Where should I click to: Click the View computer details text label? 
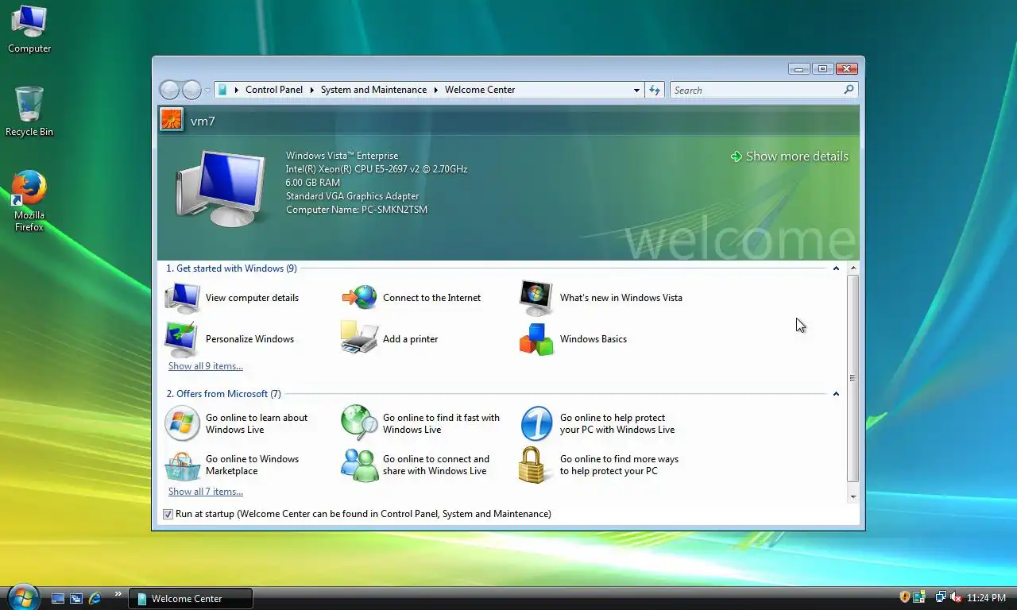(x=252, y=298)
